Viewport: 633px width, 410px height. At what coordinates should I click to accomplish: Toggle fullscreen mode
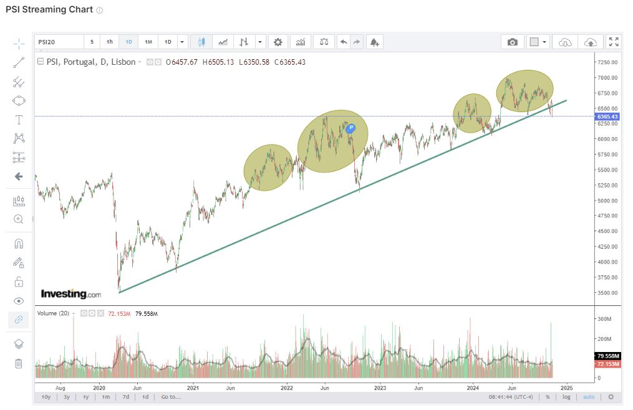(x=614, y=42)
